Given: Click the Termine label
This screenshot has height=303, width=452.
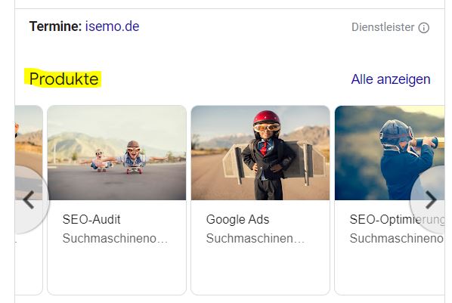Looking at the screenshot, I should tap(55, 26).
